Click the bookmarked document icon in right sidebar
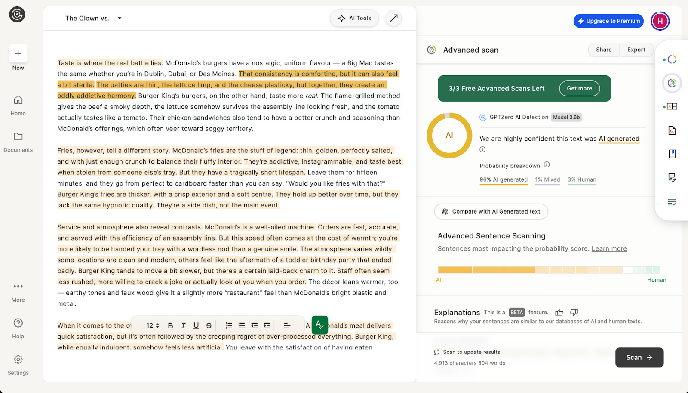 click(672, 154)
